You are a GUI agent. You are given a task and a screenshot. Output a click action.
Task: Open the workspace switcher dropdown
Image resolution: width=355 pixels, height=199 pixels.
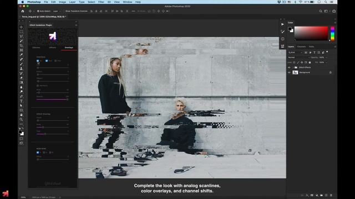[326, 11]
